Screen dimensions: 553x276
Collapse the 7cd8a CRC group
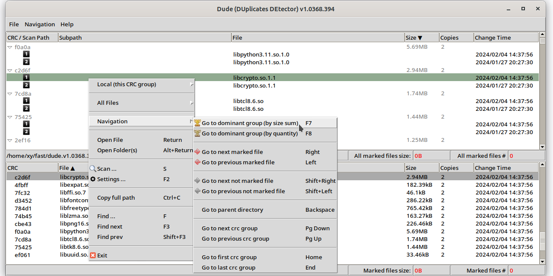point(10,94)
